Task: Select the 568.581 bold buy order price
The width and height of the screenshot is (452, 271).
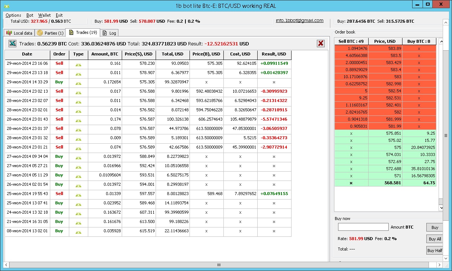Action: coord(385,183)
